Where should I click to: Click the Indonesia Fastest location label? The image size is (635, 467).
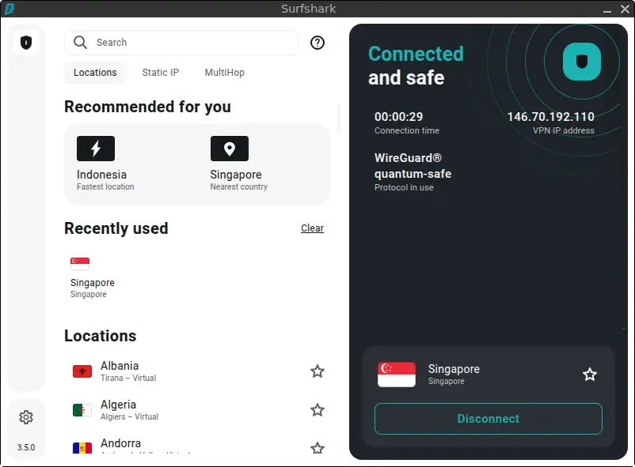105,180
